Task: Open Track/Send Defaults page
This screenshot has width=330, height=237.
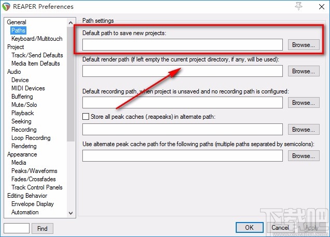Action: (37, 55)
